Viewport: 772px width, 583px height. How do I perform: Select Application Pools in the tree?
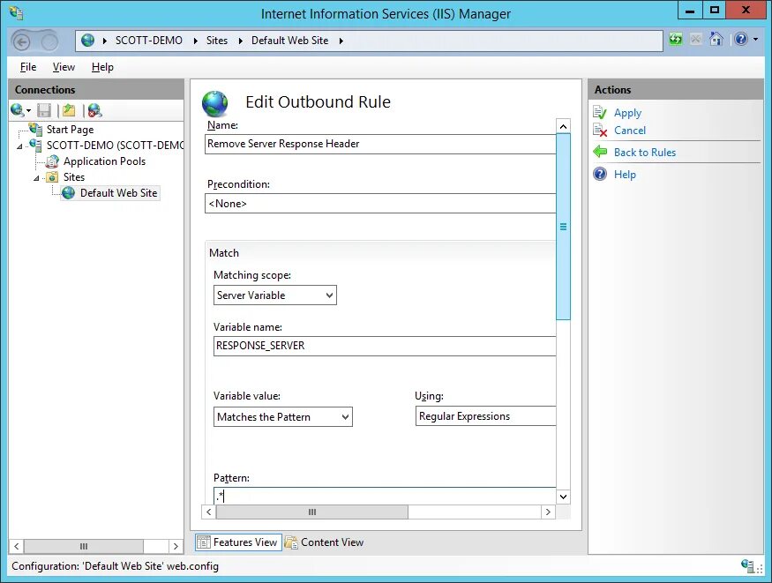point(104,161)
